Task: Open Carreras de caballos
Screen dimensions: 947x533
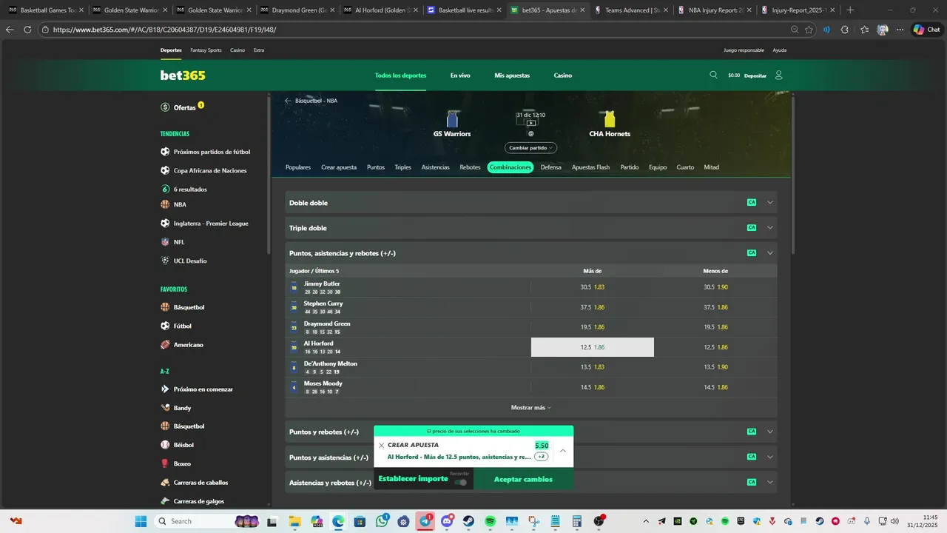Action: pyautogui.click(x=195, y=482)
